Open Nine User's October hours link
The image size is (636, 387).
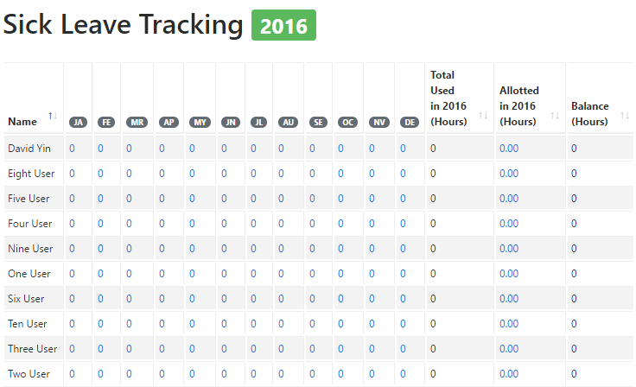[340, 249]
